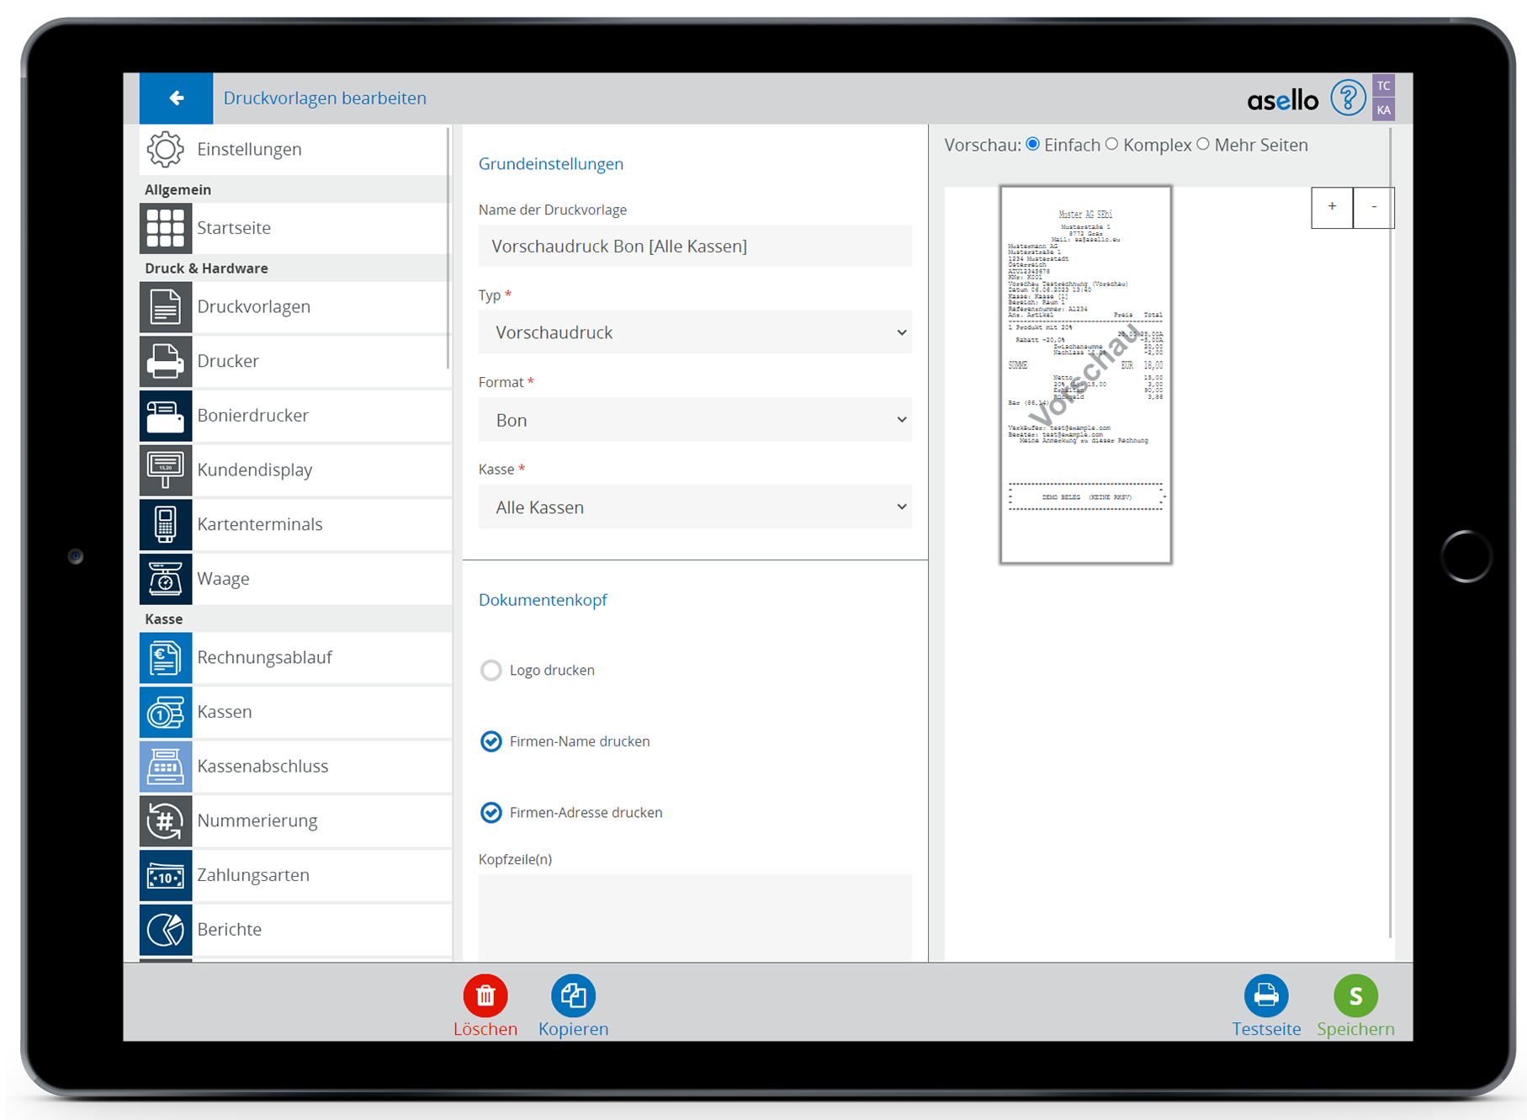Click the Löschen trash icon
The width and height of the screenshot is (1527, 1120).
[x=485, y=996]
